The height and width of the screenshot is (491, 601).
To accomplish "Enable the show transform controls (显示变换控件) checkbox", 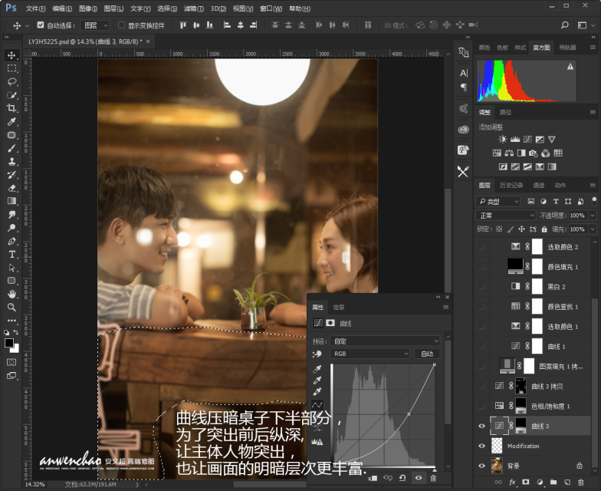I will [121, 25].
